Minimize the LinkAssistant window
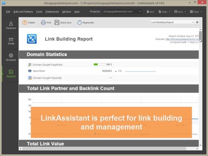 190,3
